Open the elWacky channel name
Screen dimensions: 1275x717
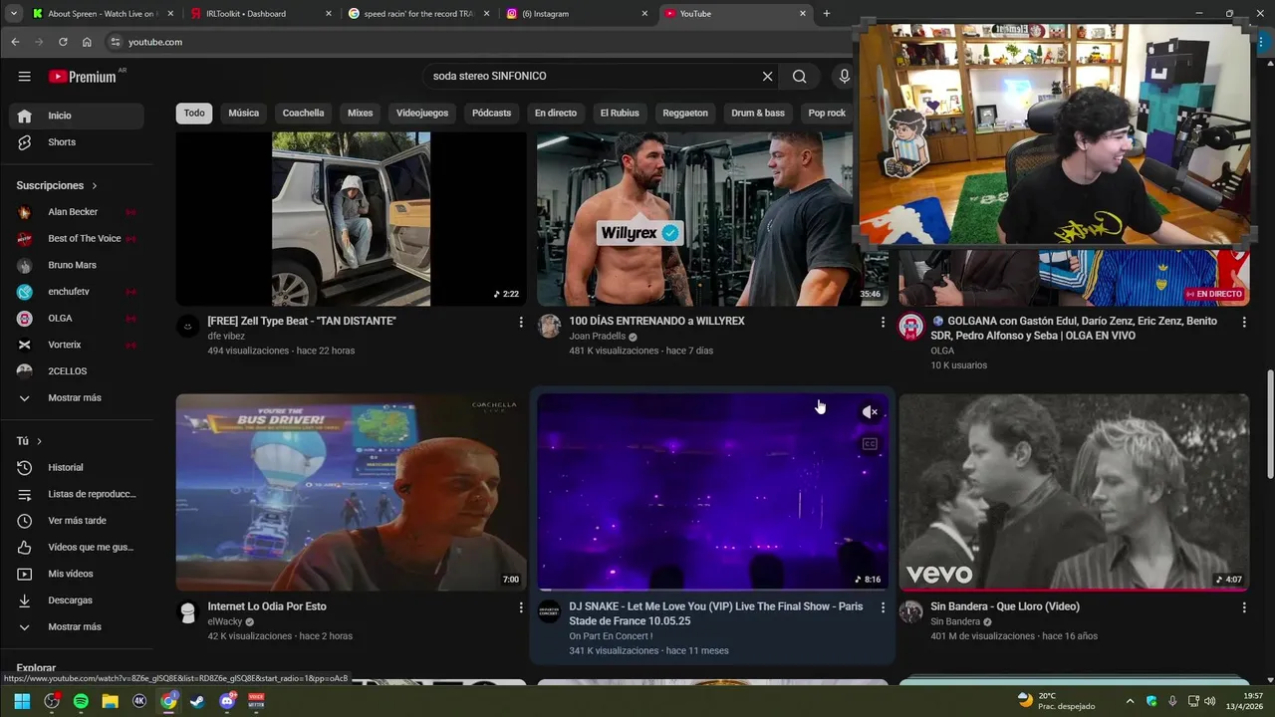point(224,621)
